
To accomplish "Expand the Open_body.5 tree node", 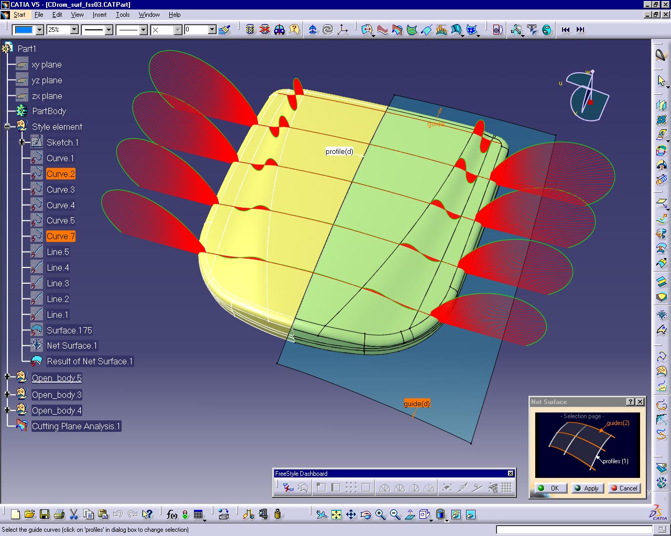I will coord(7,376).
